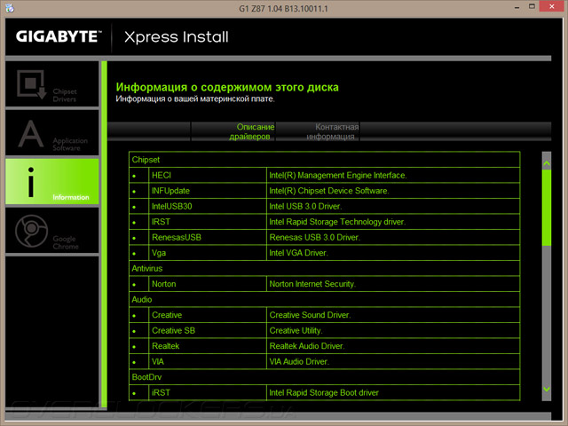Click 'Creative Utility.' description
This screenshot has height=426, width=568.
(x=296, y=331)
